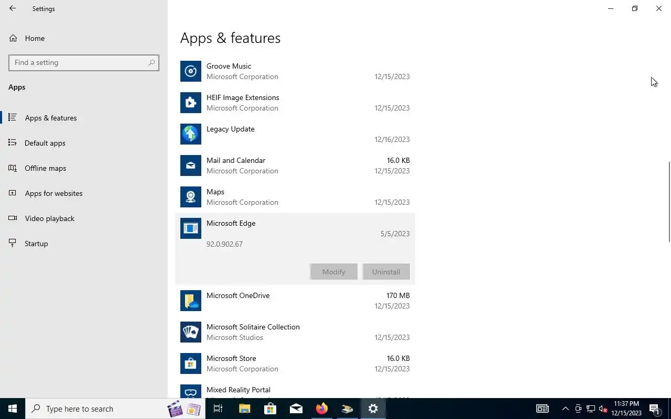
Task: Open Offline maps settings page
Action: click(x=84, y=168)
